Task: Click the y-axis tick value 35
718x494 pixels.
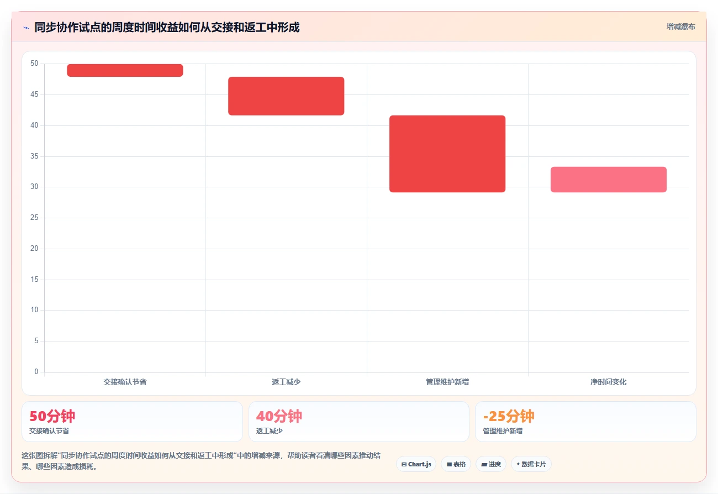Action: pyautogui.click(x=34, y=156)
